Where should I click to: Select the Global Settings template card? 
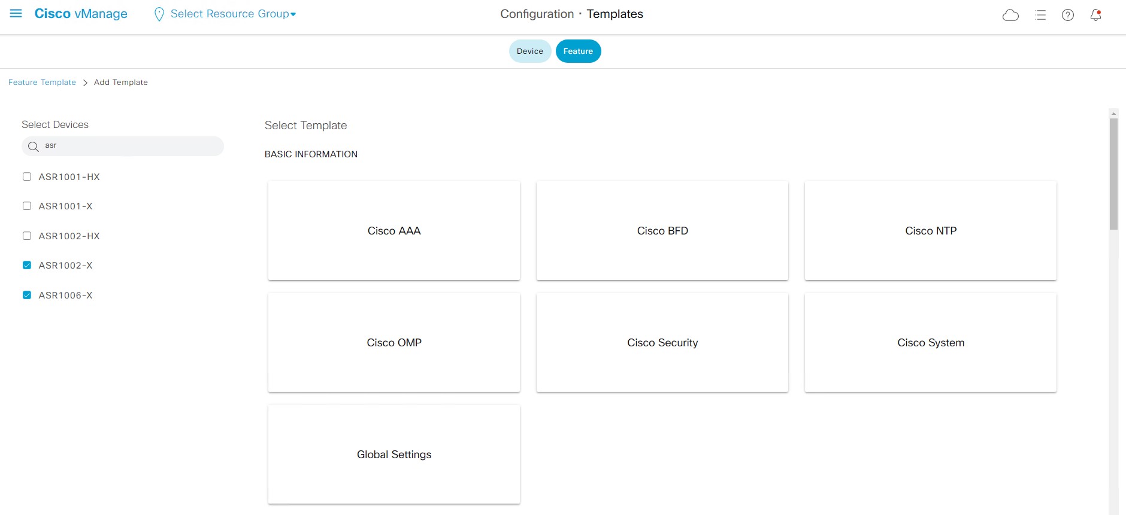click(x=394, y=454)
